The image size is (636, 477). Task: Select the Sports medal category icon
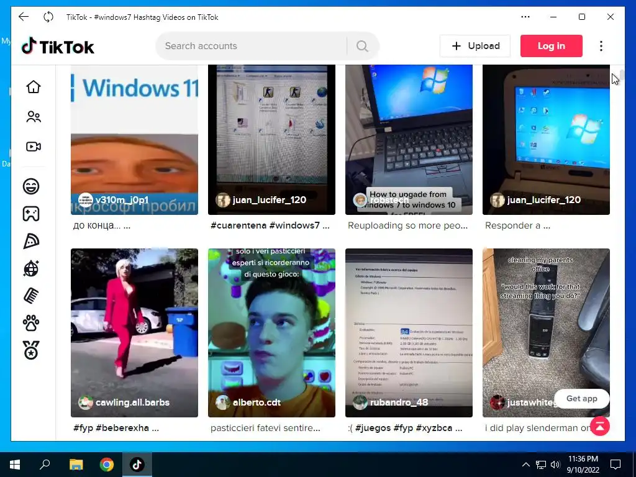(31, 350)
